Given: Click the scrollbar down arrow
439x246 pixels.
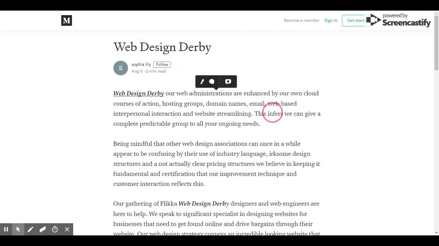Looking at the screenshot, I should click(x=436, y=233).
